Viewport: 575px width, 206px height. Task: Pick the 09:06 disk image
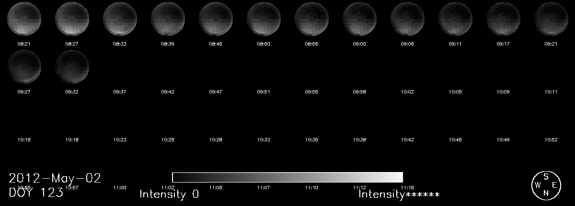coord(407,19)
